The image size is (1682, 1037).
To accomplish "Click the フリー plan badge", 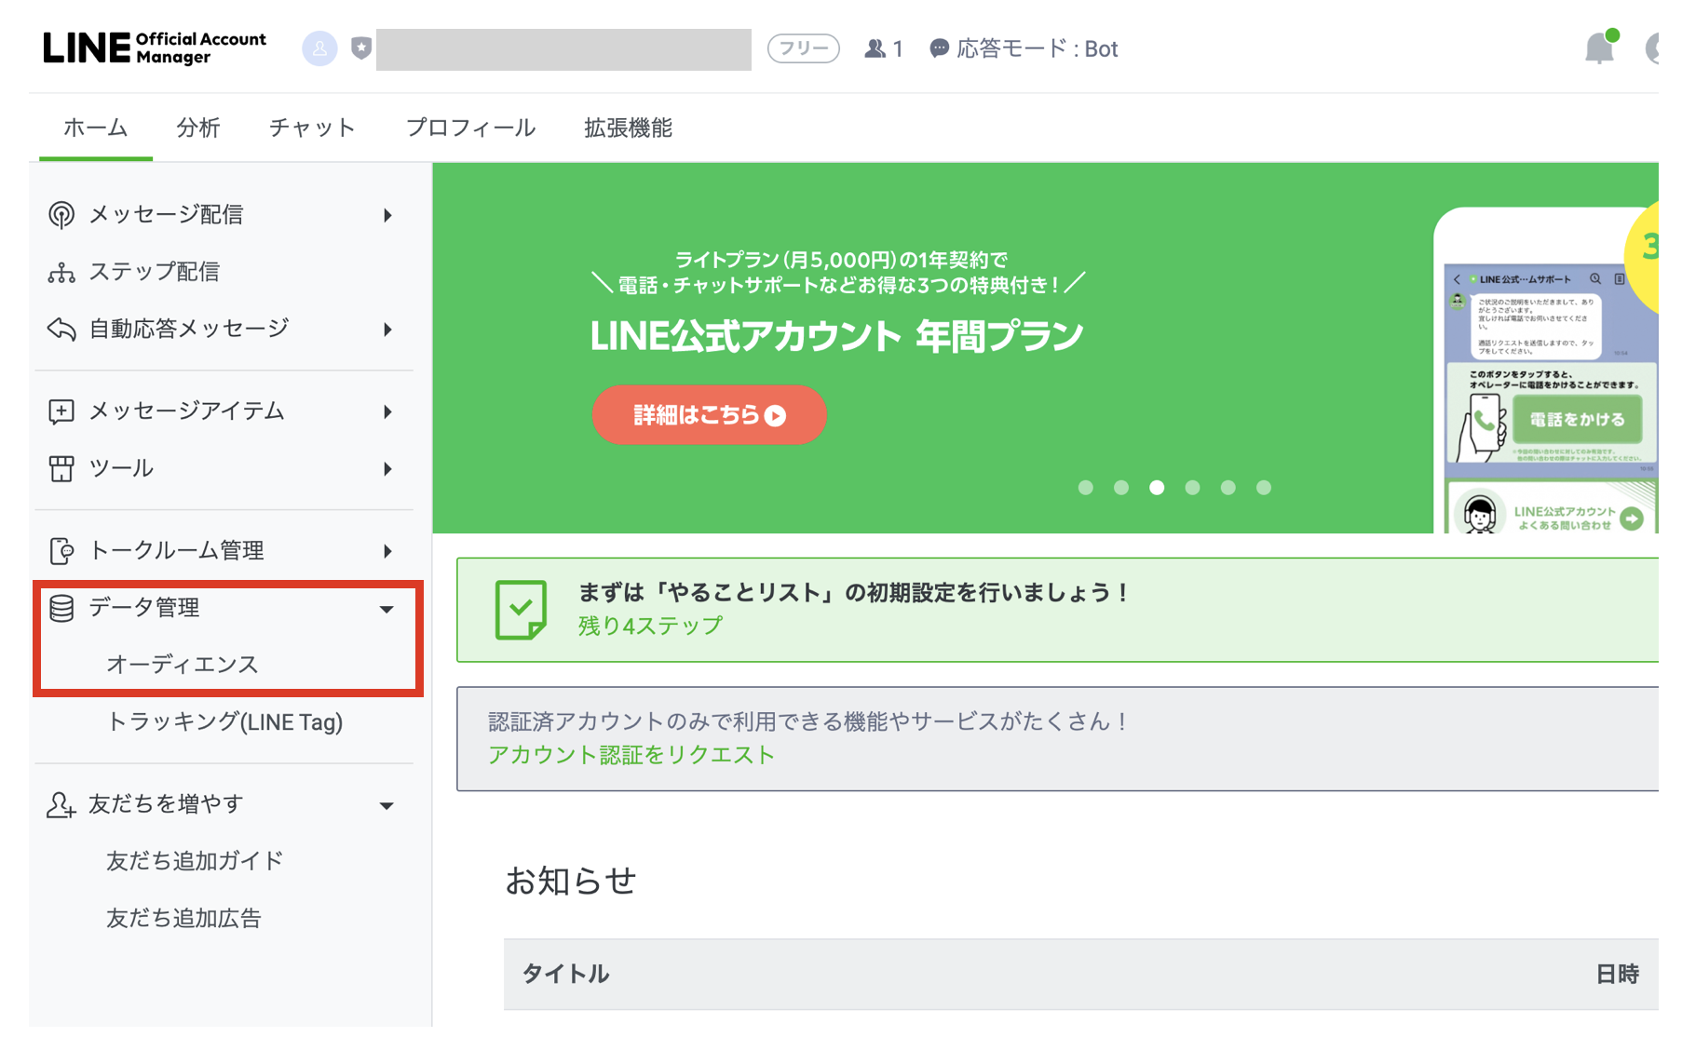I will click(803, 48).
